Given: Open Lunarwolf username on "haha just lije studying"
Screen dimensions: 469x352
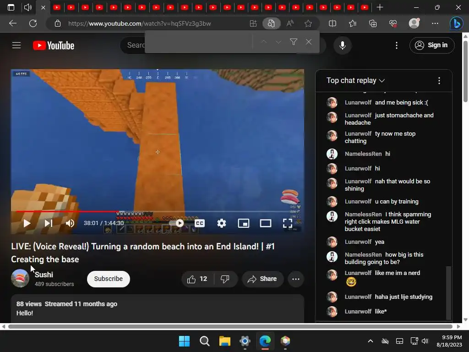Looking at the screenshot, I should (x=358, y=297).
